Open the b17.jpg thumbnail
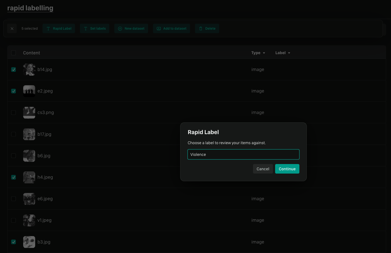This screenshot has height=253, width=391. pos(29,134)
